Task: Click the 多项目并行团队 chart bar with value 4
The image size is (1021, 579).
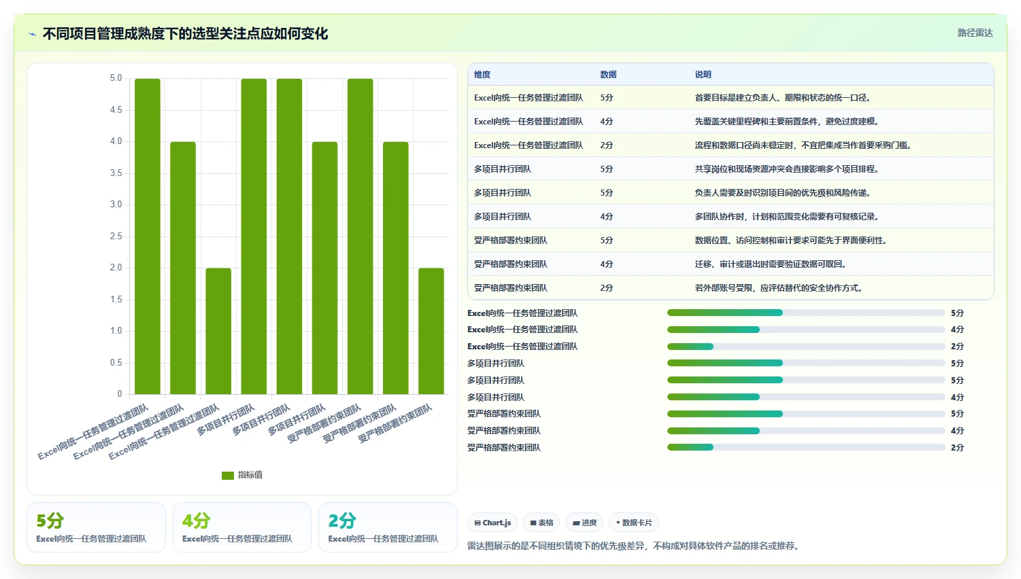Action: [x=324, y=268]
